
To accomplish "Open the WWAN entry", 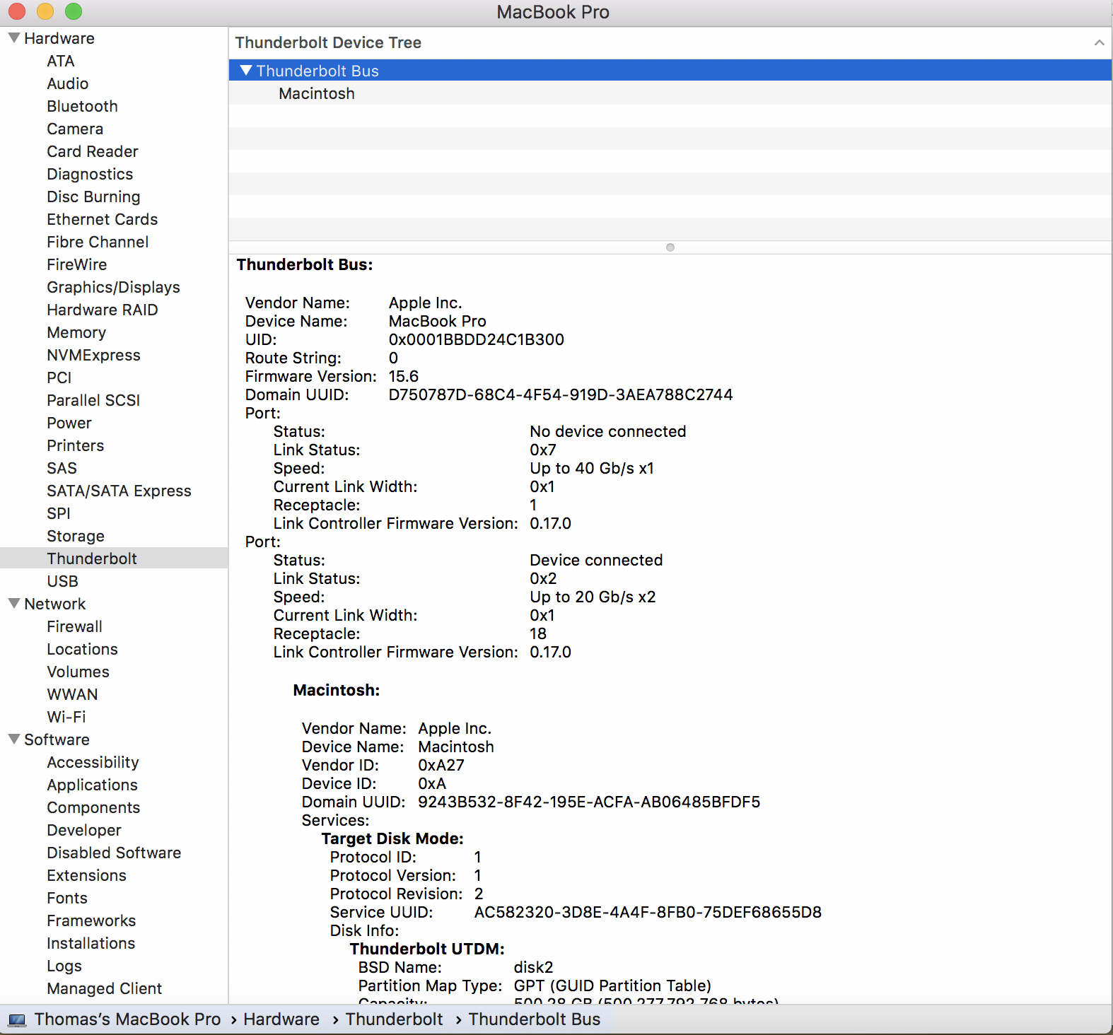I will tap(73, 694).
